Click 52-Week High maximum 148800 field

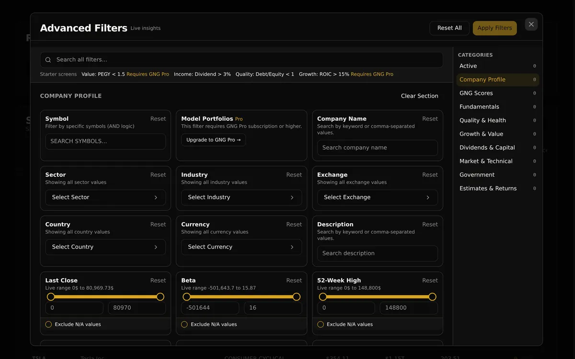(409, 308)
